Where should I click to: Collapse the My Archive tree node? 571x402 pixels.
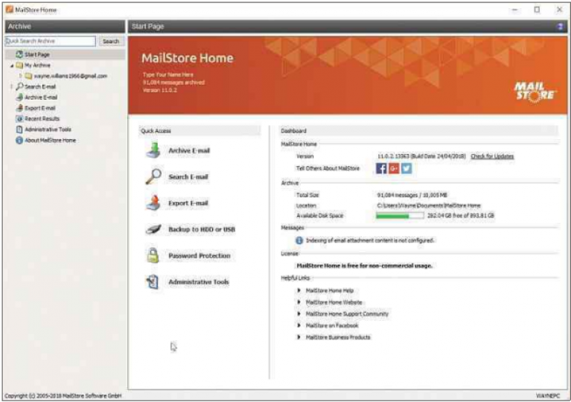pos(12,66)
